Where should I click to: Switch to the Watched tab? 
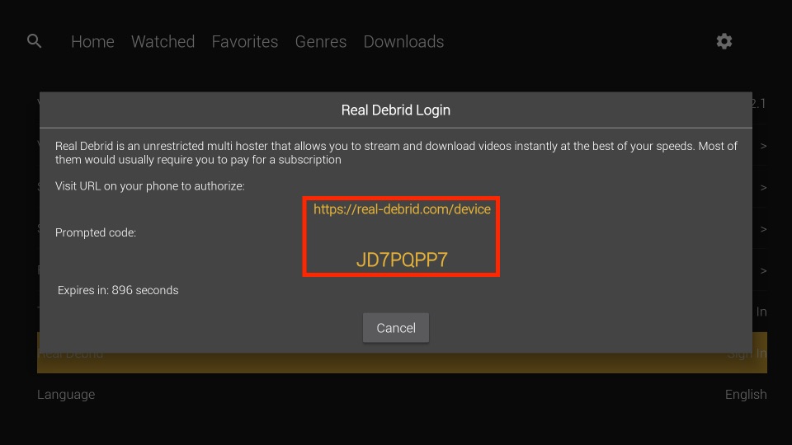163,41
